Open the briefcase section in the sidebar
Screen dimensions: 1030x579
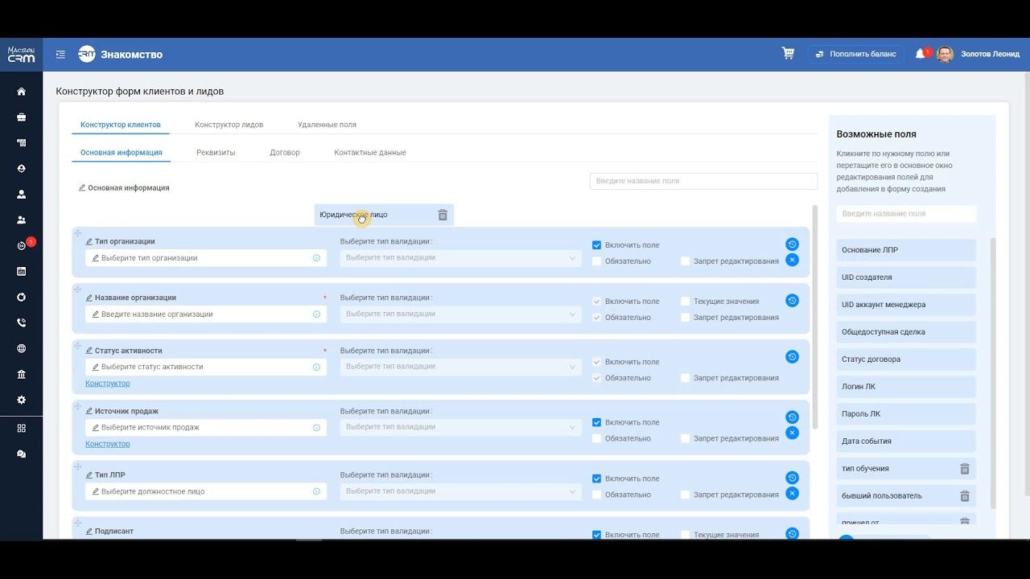[x=21, y=117]
